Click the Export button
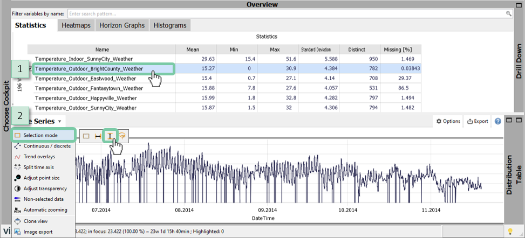 [x=478, y=122]
